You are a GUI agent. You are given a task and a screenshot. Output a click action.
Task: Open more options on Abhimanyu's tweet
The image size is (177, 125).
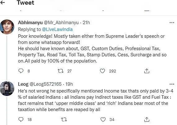coord(172,23)
